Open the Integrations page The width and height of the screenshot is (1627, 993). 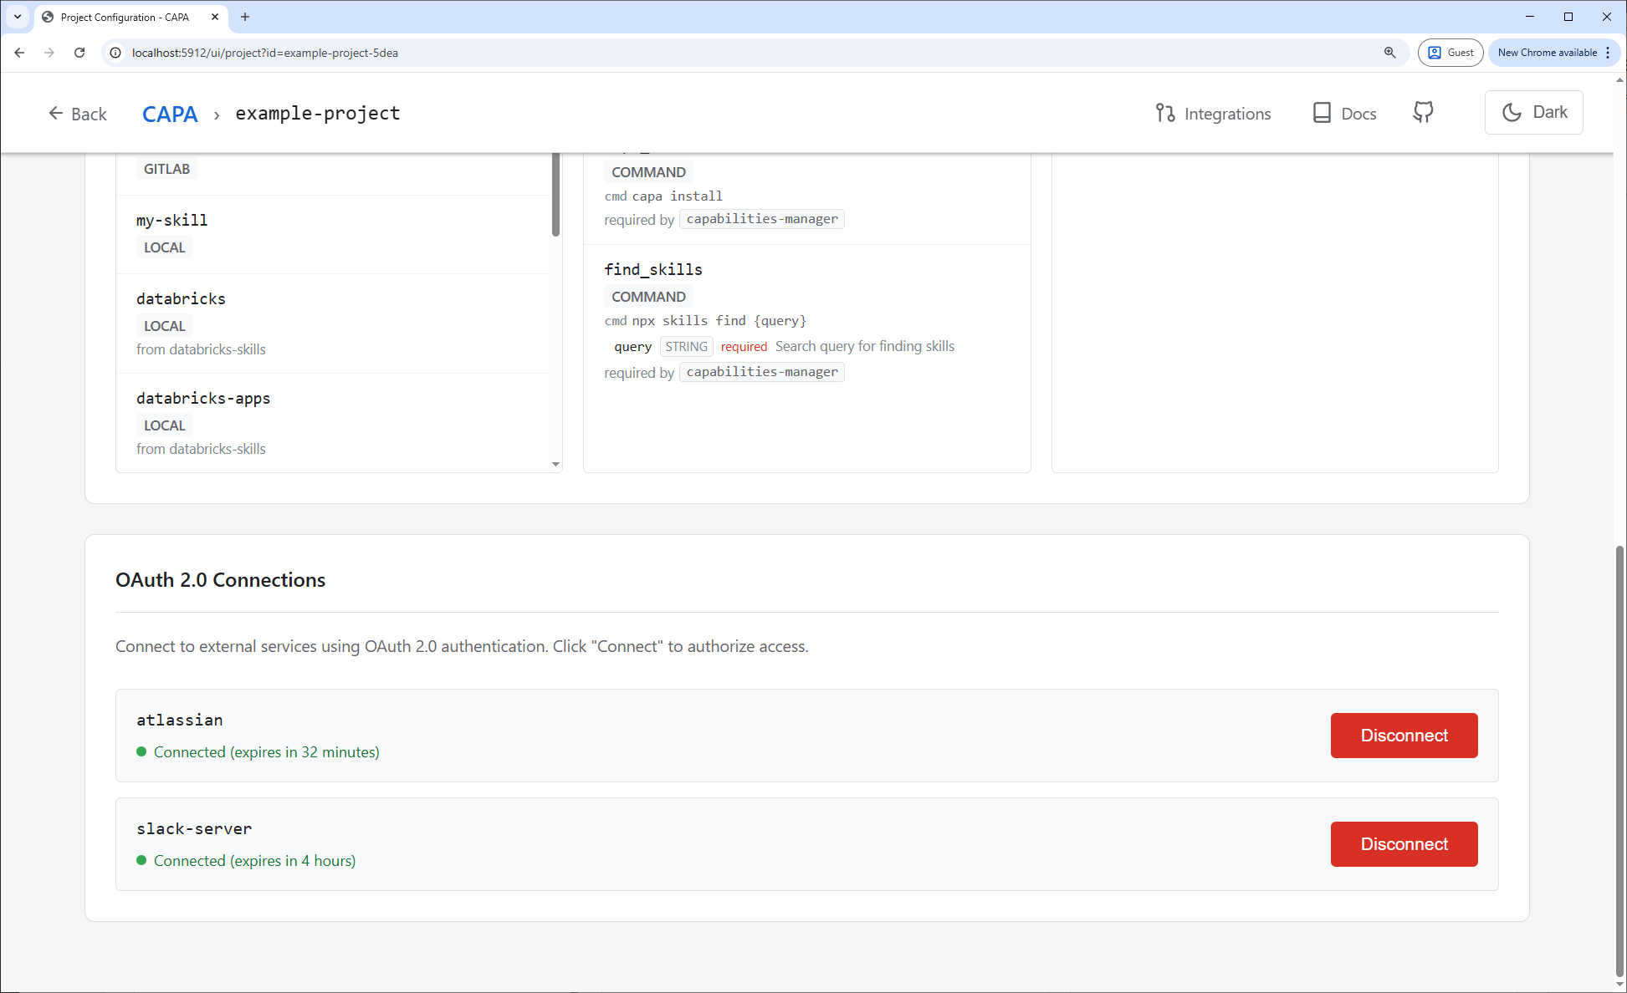coord(1213,114)
